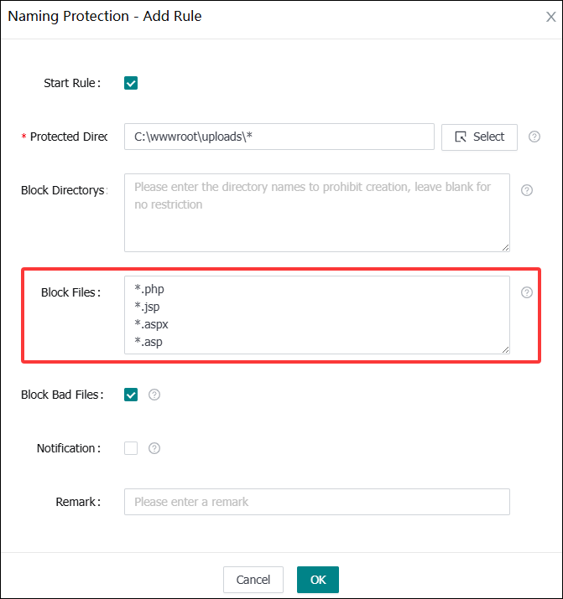563x599 pixels.
Task: Click the Block Bad Files label
Action: [61, 395]
